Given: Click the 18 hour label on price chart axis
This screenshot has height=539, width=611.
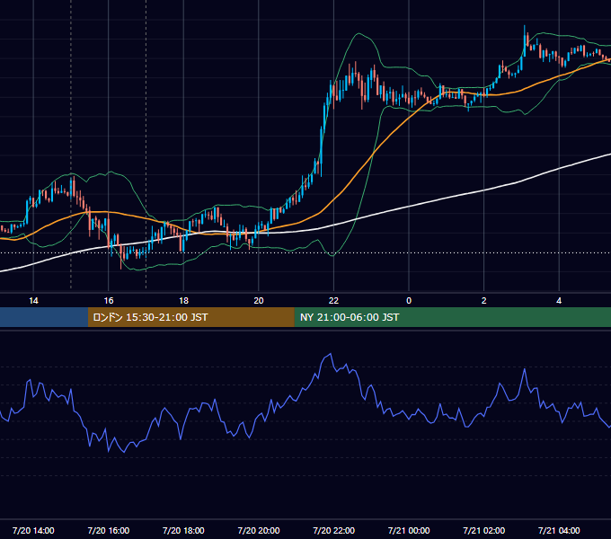Looking at the screenshot, I should click(x=183, y=301).
